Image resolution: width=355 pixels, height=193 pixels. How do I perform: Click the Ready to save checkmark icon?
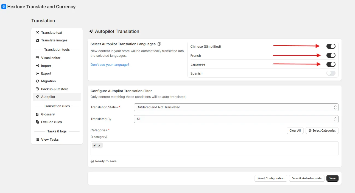click(x=92, y=161)
